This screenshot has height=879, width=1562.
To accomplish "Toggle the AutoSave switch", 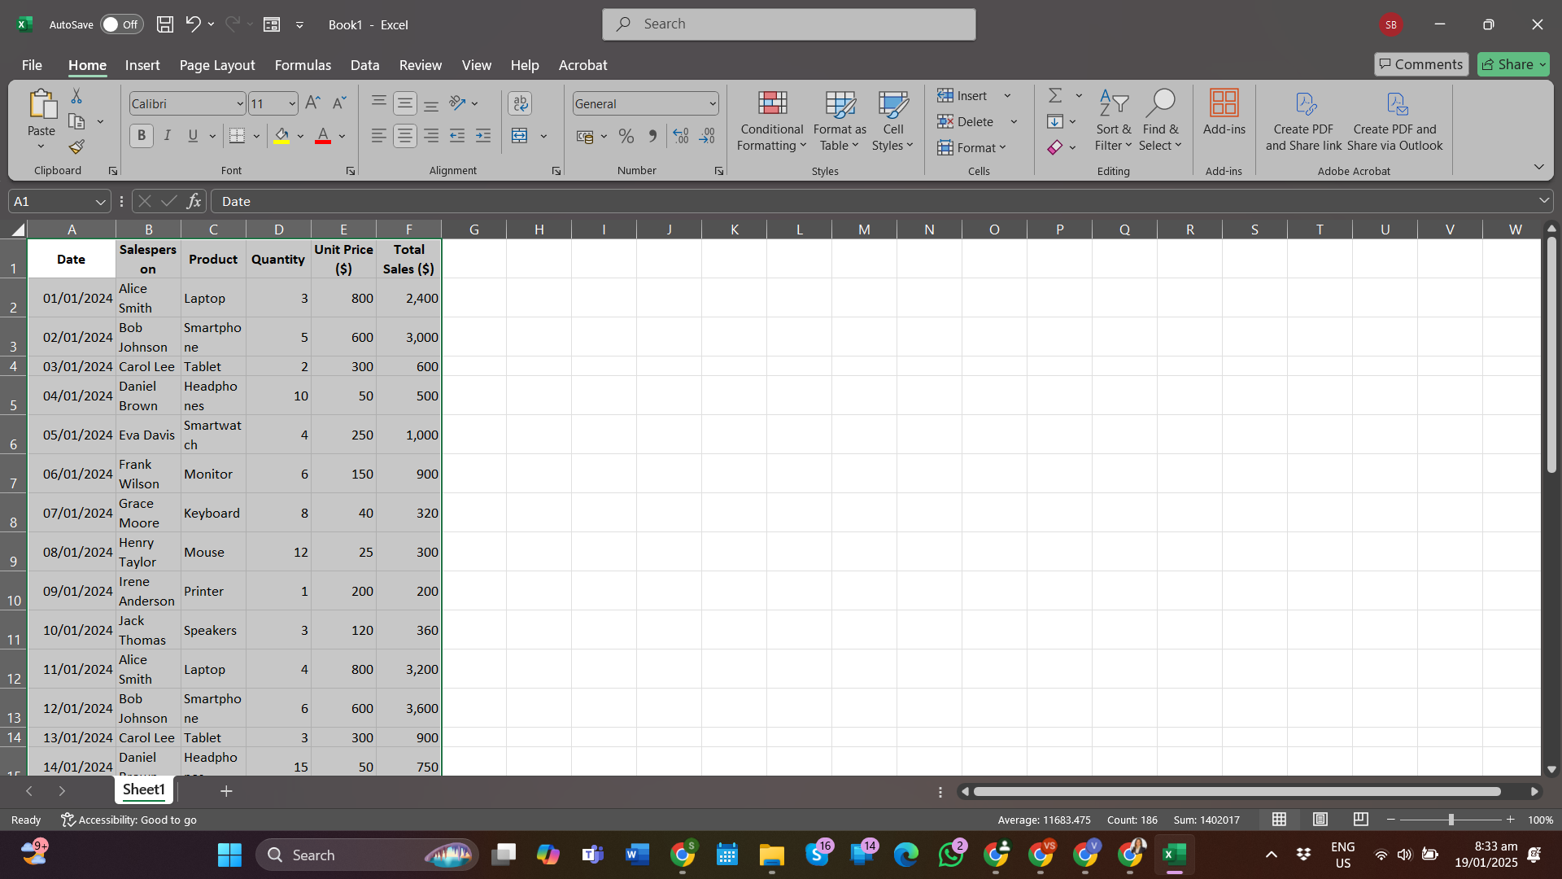I will click(121, 24).
